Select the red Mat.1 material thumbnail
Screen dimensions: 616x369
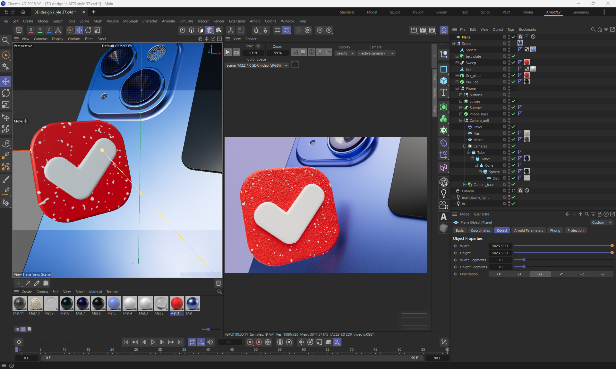point(177,303)
